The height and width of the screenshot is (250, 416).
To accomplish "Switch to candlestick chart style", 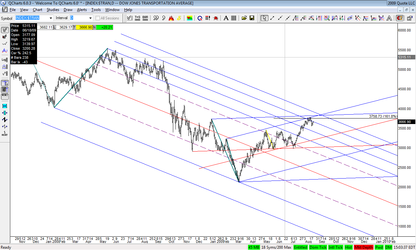I will pyautogui.click(x=5, y=37).
